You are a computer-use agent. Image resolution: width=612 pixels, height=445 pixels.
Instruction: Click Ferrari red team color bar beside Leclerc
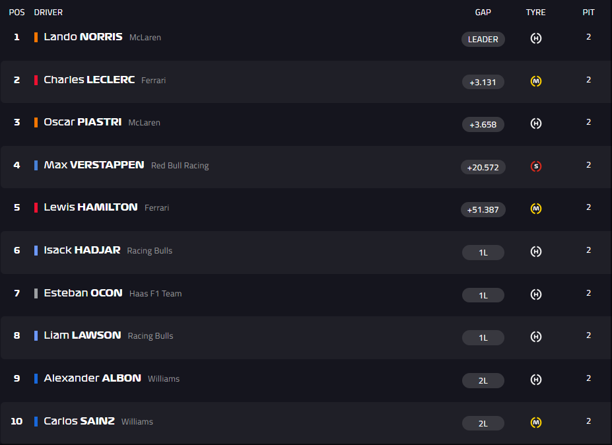(36, 80)
